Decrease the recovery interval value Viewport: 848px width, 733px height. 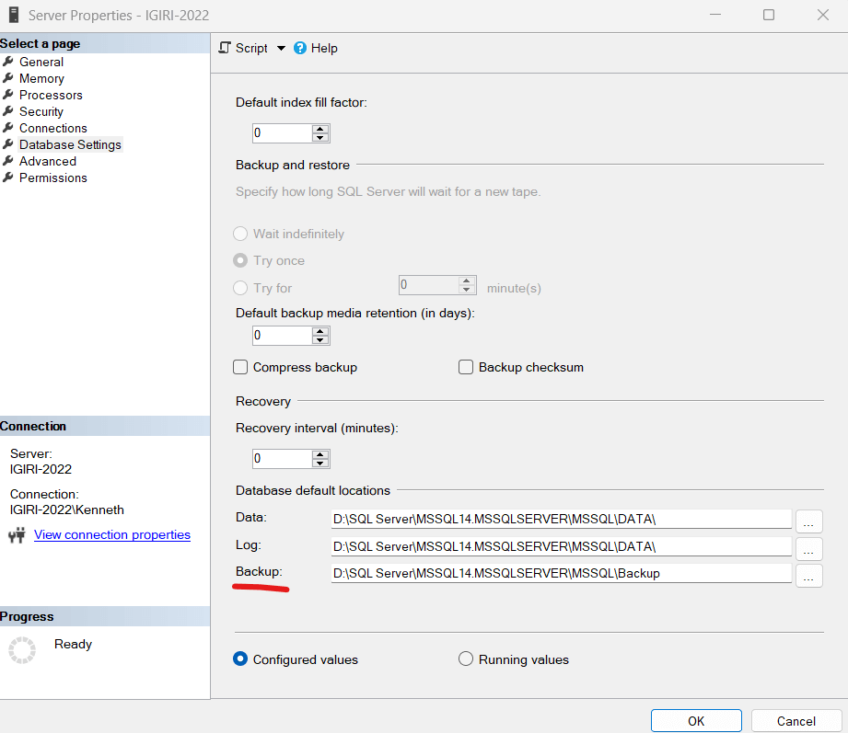(x=320, y=464)
